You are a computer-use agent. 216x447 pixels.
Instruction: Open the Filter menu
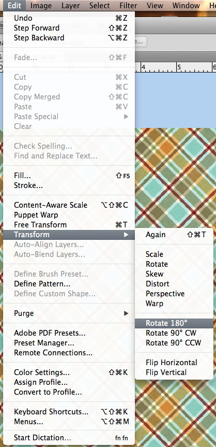pos(128,5)
